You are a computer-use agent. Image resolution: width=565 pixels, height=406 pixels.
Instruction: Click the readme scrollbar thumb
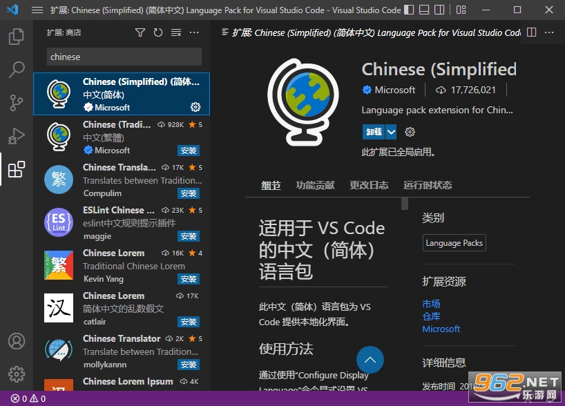point(405,204)
